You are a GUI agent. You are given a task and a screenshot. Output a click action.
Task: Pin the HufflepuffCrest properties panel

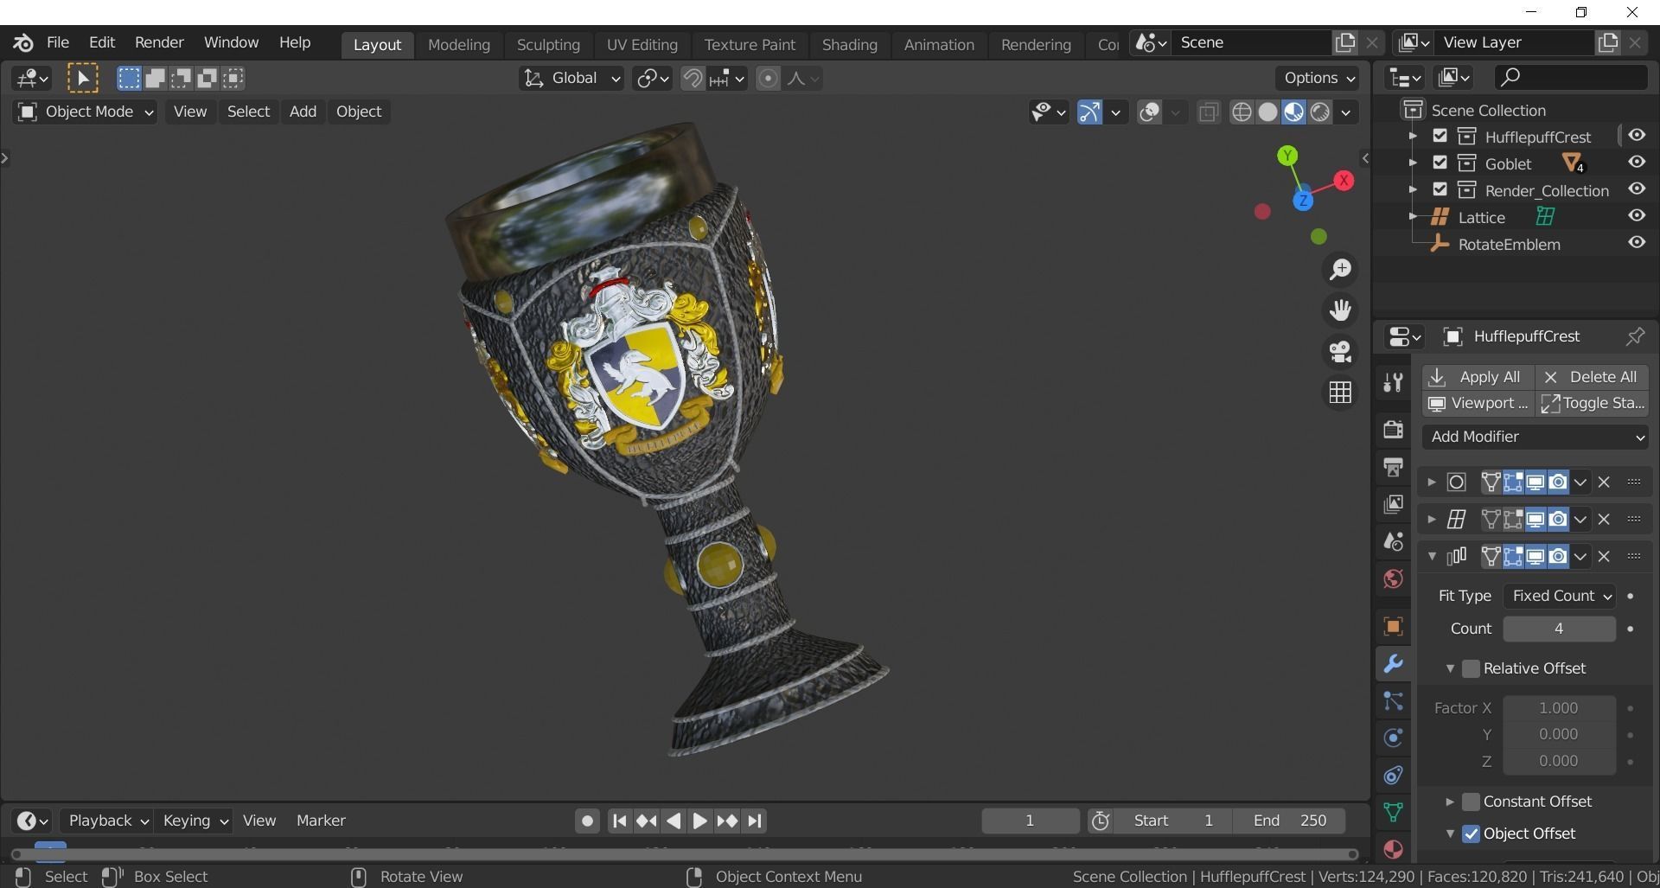(1634, 337)
